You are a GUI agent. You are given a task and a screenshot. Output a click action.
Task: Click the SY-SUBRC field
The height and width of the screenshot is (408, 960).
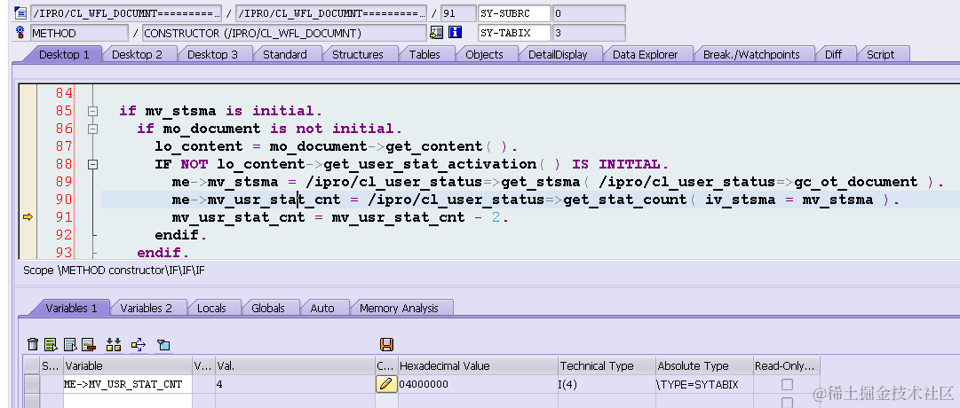514,12
